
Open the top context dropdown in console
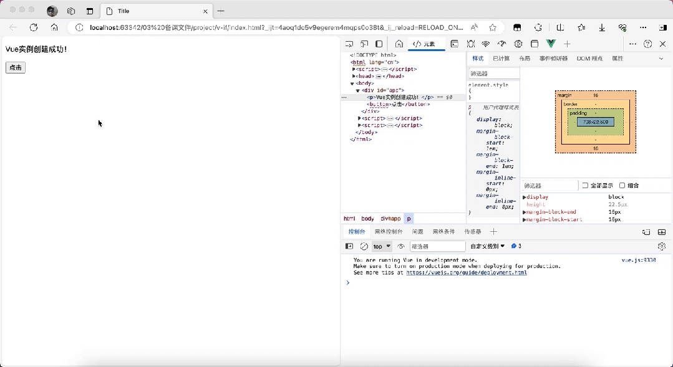(382, 246)
